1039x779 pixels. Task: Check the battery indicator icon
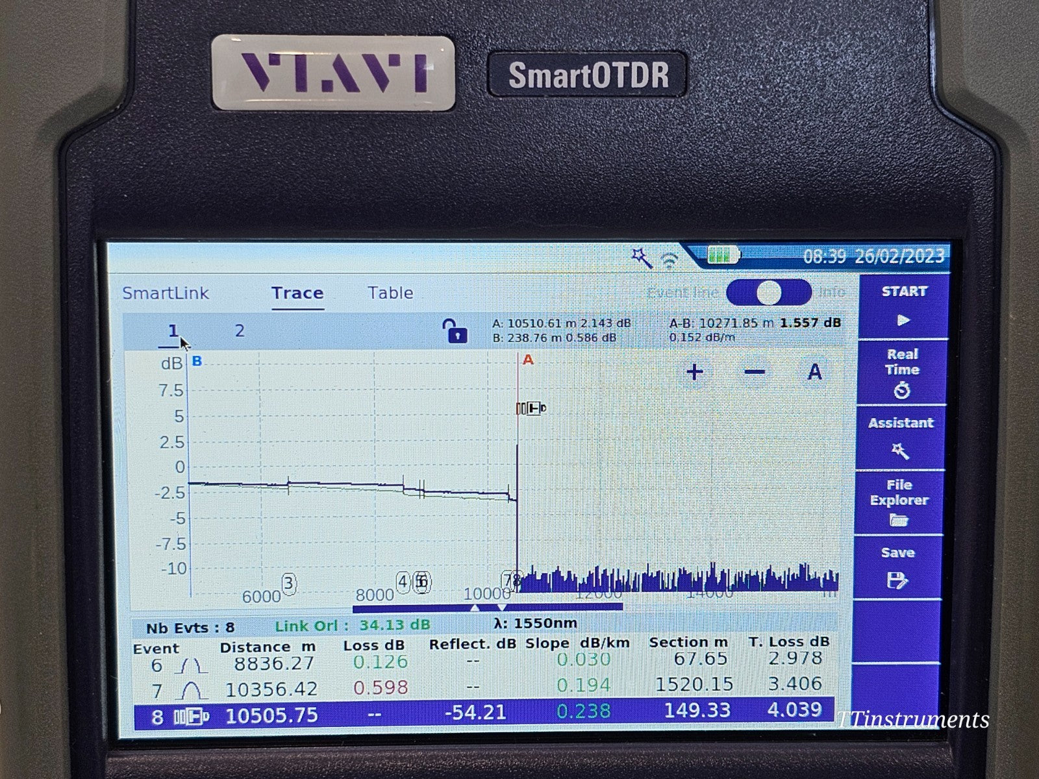723,256
